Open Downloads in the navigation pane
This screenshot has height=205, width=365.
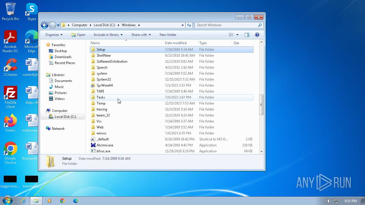pos(63,57)
